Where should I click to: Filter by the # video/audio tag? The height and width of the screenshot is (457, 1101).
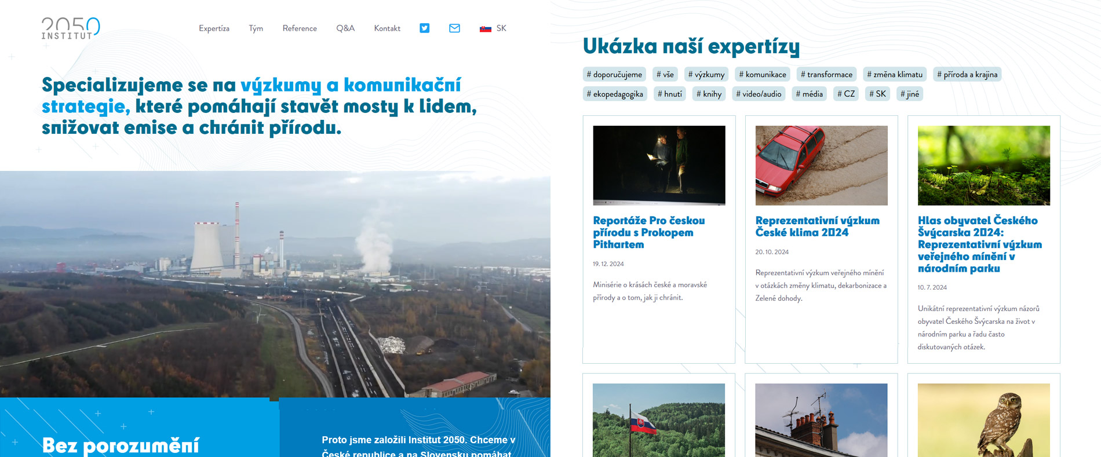pyautogui.click(x=759, y=94)
